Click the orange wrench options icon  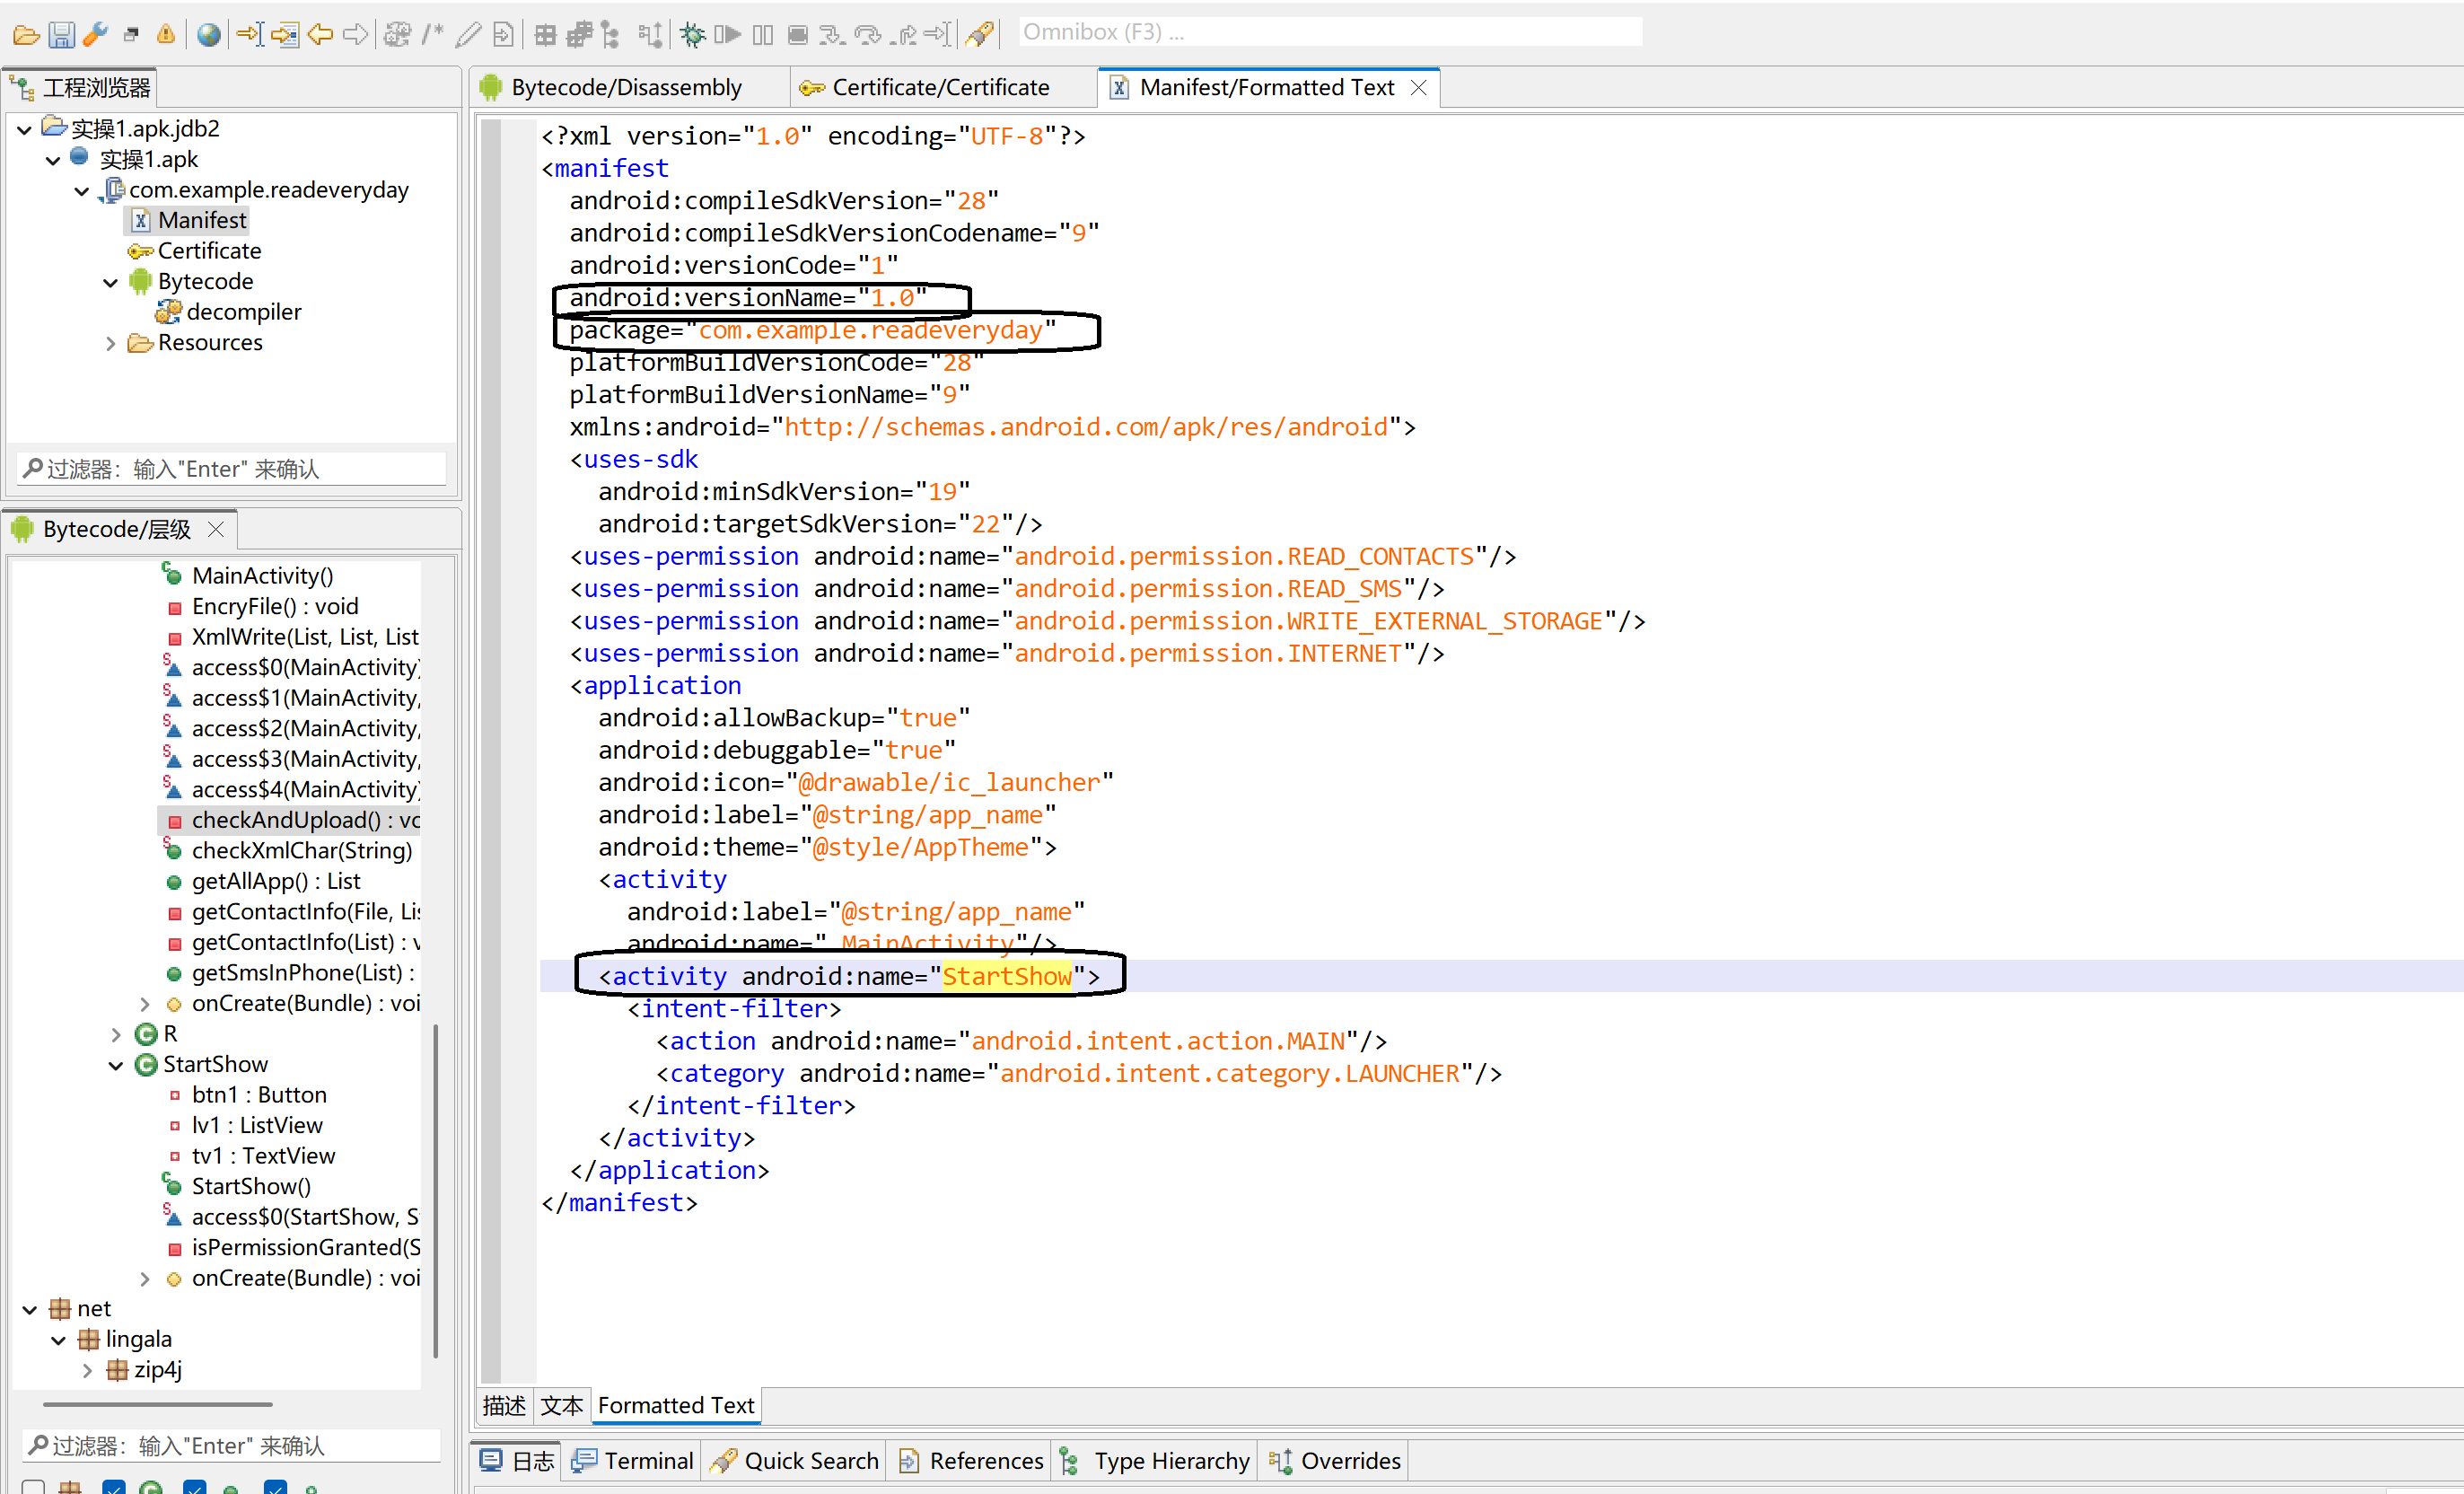(x=95, y=35)
